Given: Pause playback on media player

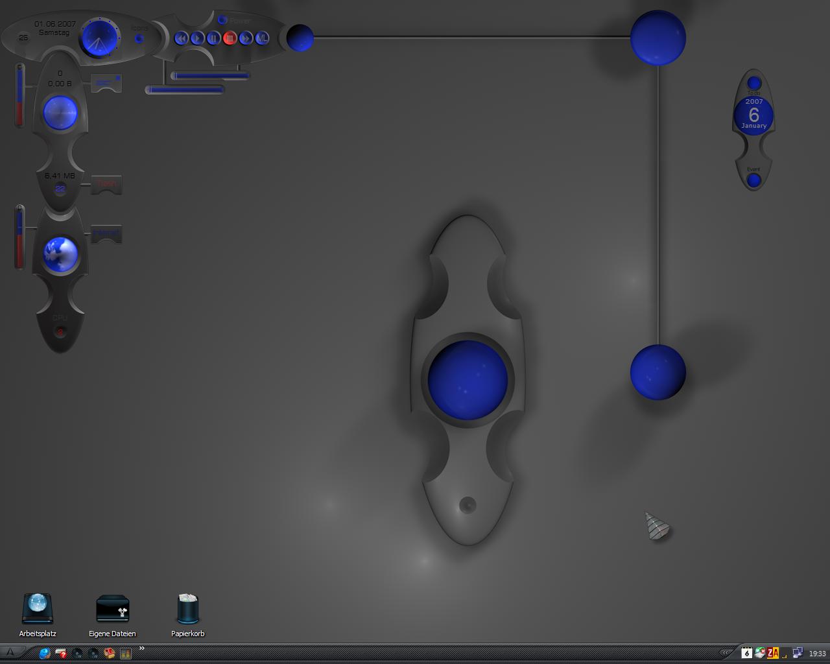Looking at the screenshot, I should pos(213,38).
